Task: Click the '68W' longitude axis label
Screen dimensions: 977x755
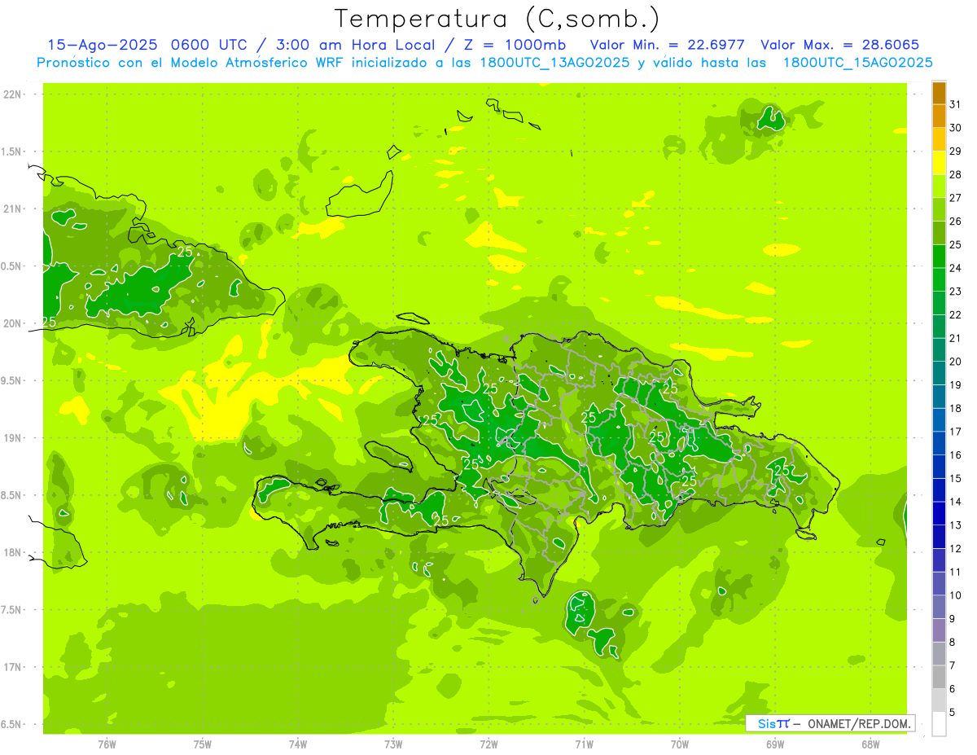Action: pos(870,744)
